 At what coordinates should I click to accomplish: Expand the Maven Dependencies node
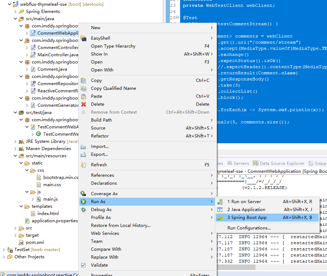15,149
